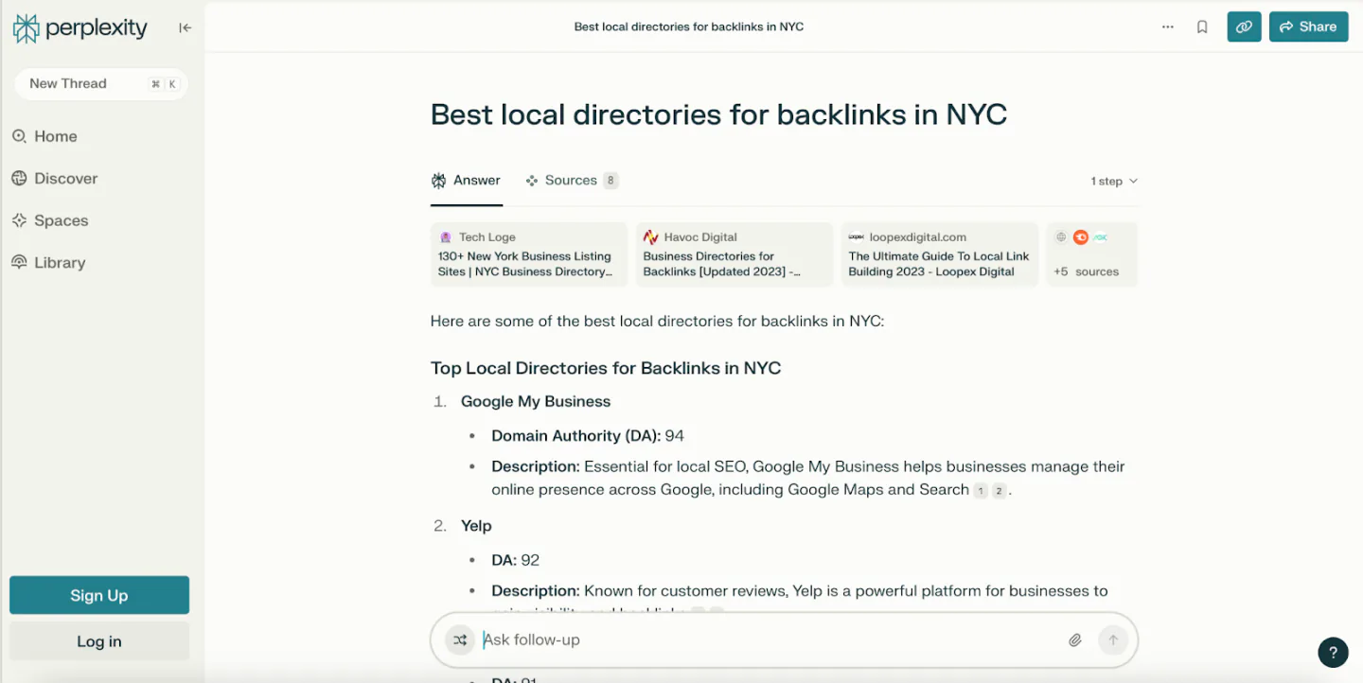Screen dimensions: 1363x683
Task: Share this thread
Action: coord(1308,26)
